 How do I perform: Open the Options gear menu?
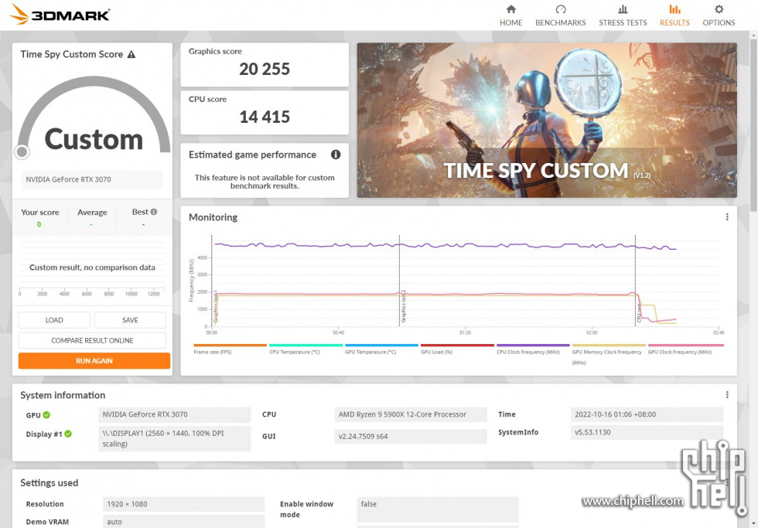click(x=719, y=15)
